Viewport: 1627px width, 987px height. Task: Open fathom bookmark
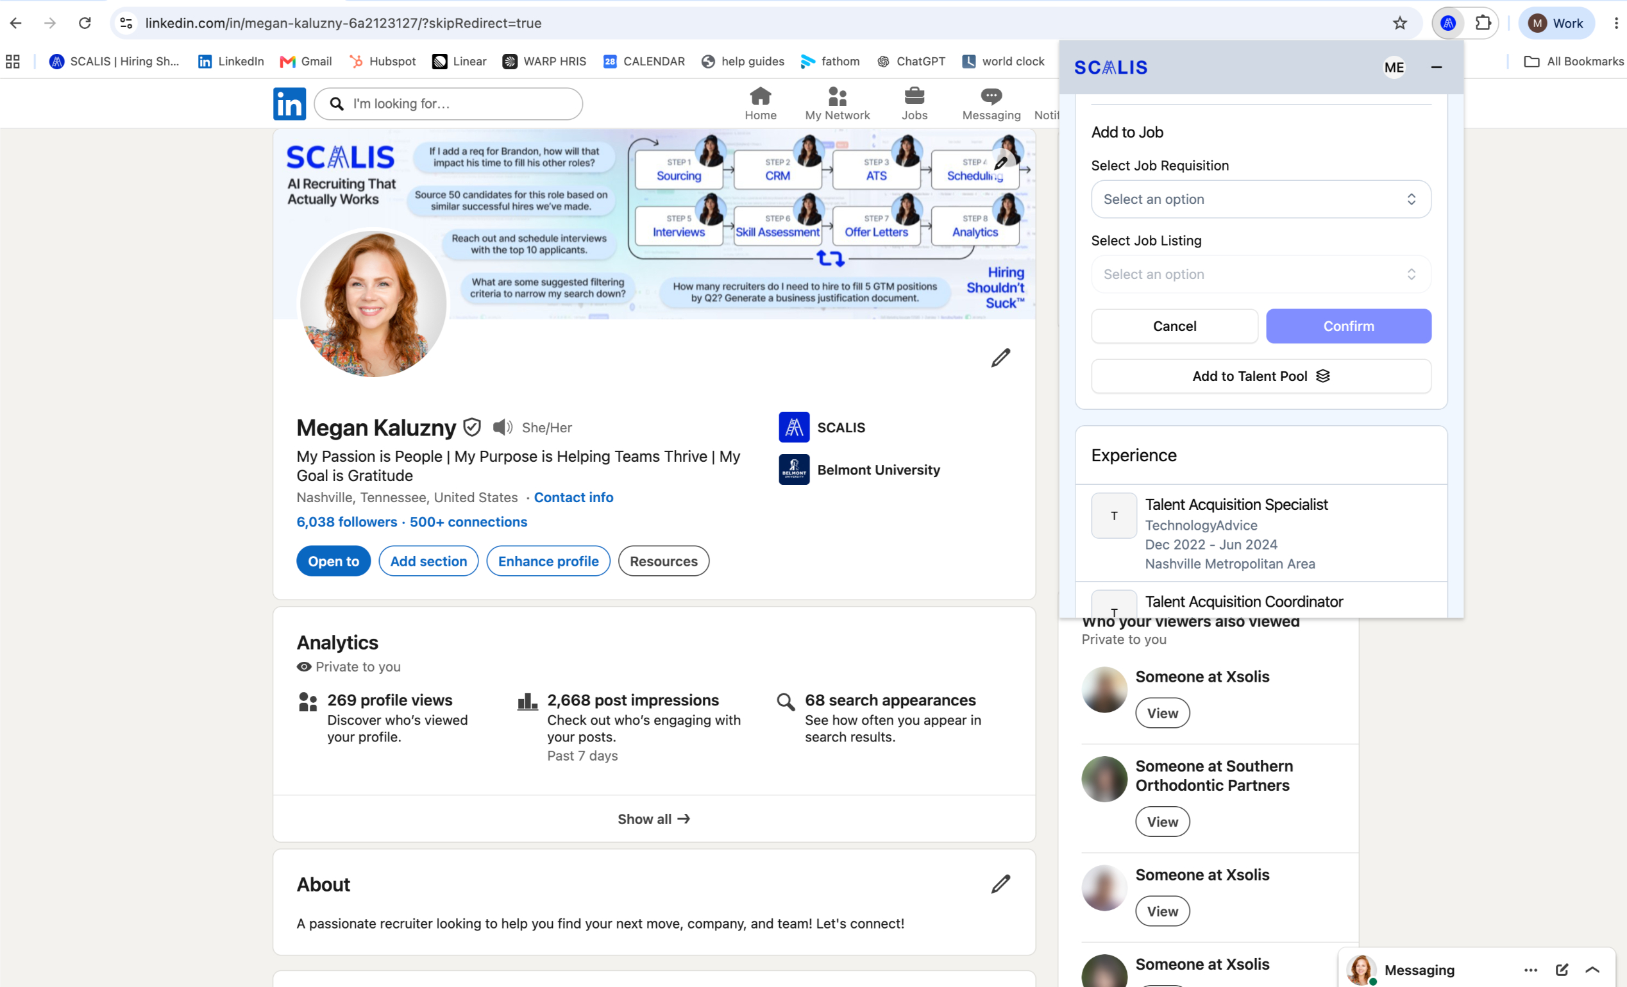(x=830, y=62)
